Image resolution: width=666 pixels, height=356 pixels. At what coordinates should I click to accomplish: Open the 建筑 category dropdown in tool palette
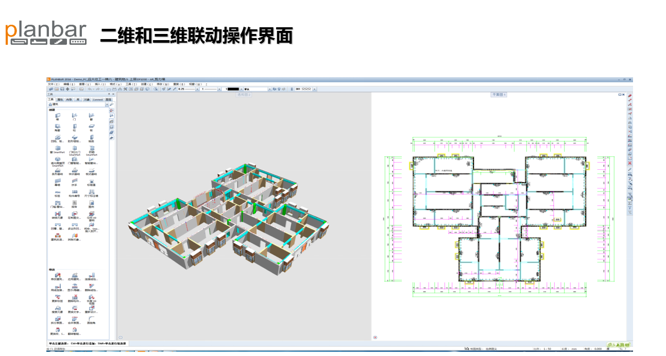pos(107,104)
